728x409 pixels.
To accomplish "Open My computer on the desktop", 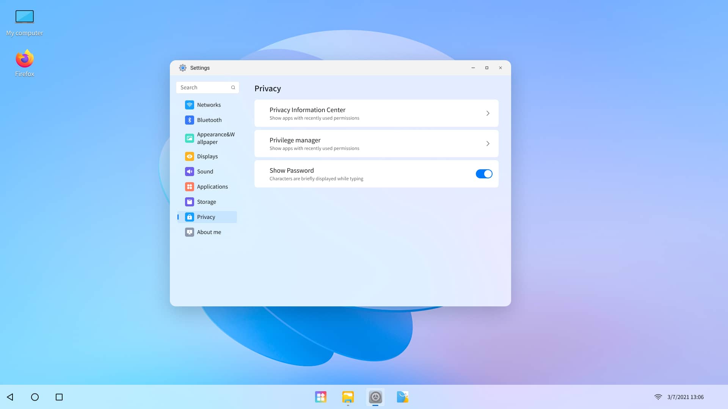I will pos(24,17).
